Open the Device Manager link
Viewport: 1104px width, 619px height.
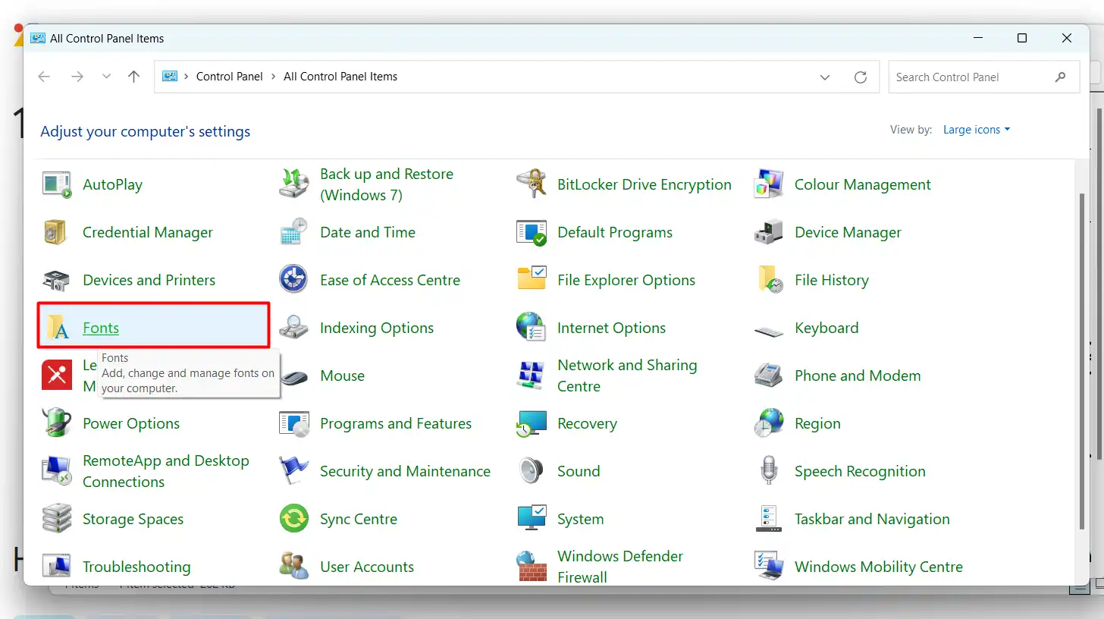848,232
